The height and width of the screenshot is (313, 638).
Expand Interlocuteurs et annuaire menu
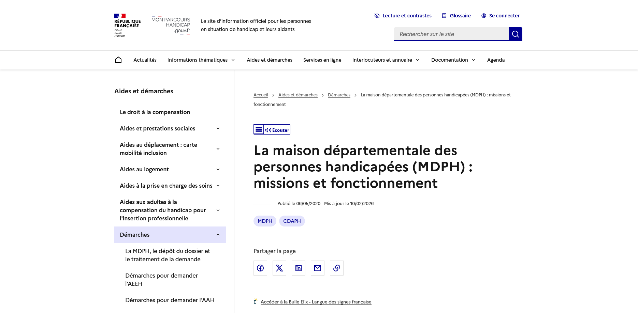[x=385, y=60]
